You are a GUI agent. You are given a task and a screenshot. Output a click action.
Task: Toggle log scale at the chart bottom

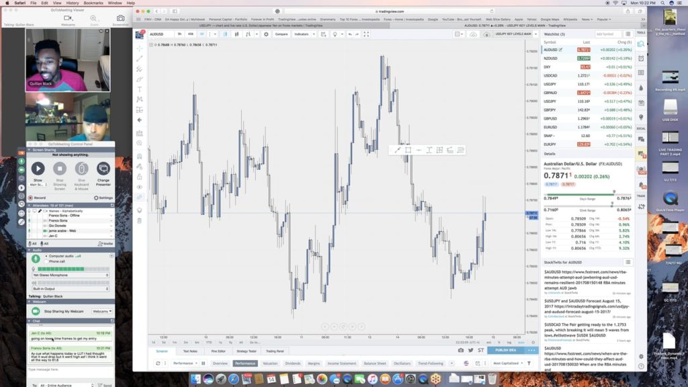coord(509,342)
